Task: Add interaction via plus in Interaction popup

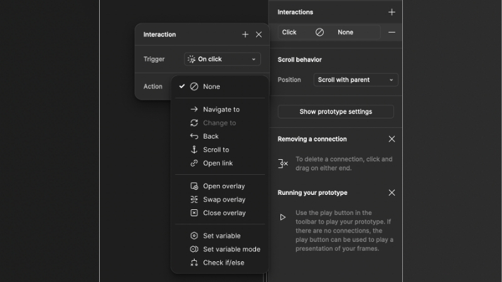Action: tap(245, 34)
